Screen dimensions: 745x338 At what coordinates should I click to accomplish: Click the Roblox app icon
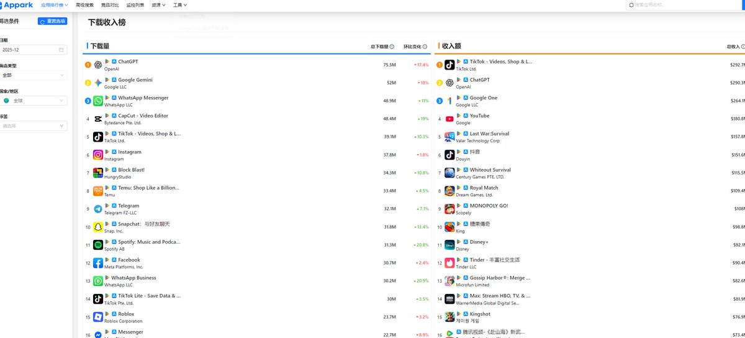(x=98, y=317)
